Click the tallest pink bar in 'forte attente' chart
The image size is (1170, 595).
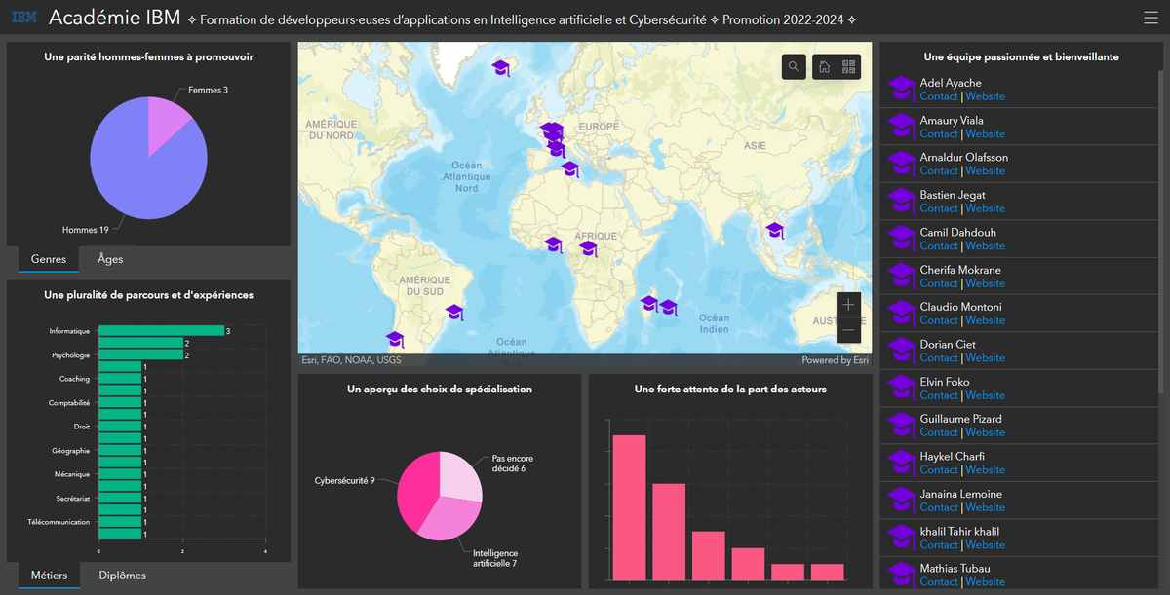[x=629, y=507]
